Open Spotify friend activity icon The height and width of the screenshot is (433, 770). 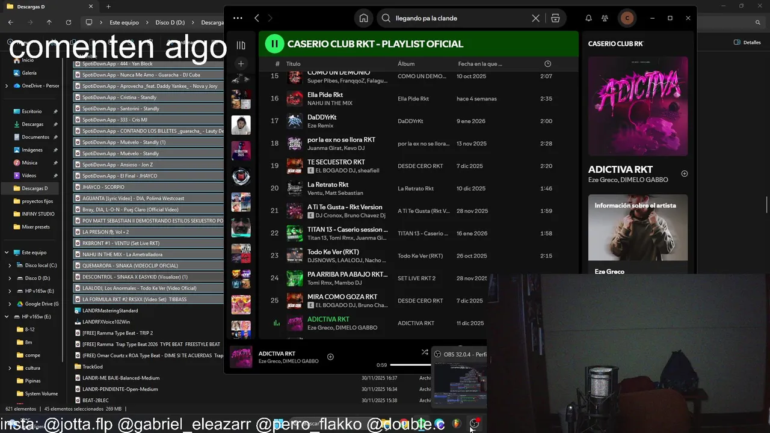[x=605, y=18]
